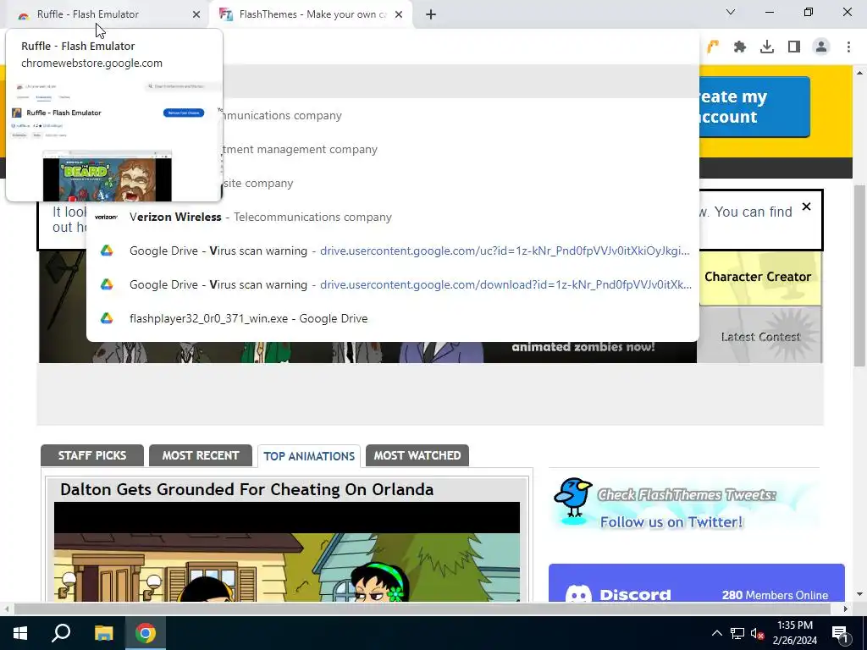Select flashplayer32_0r0_371_win.exe Google Drive suggestion
This screenshot has width=867, height=650.
393,318
